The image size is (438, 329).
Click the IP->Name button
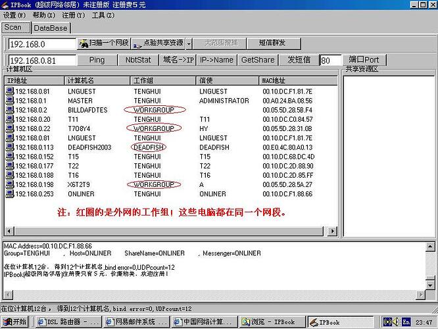(217, 60)
